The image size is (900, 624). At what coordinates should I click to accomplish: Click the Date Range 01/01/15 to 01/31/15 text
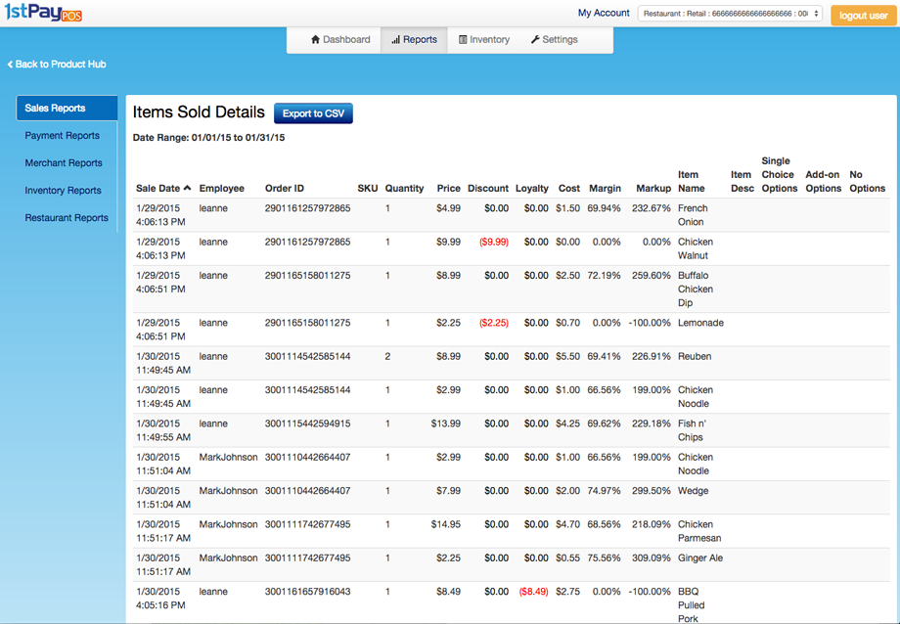pyautogui.click(x=208, y=138)
